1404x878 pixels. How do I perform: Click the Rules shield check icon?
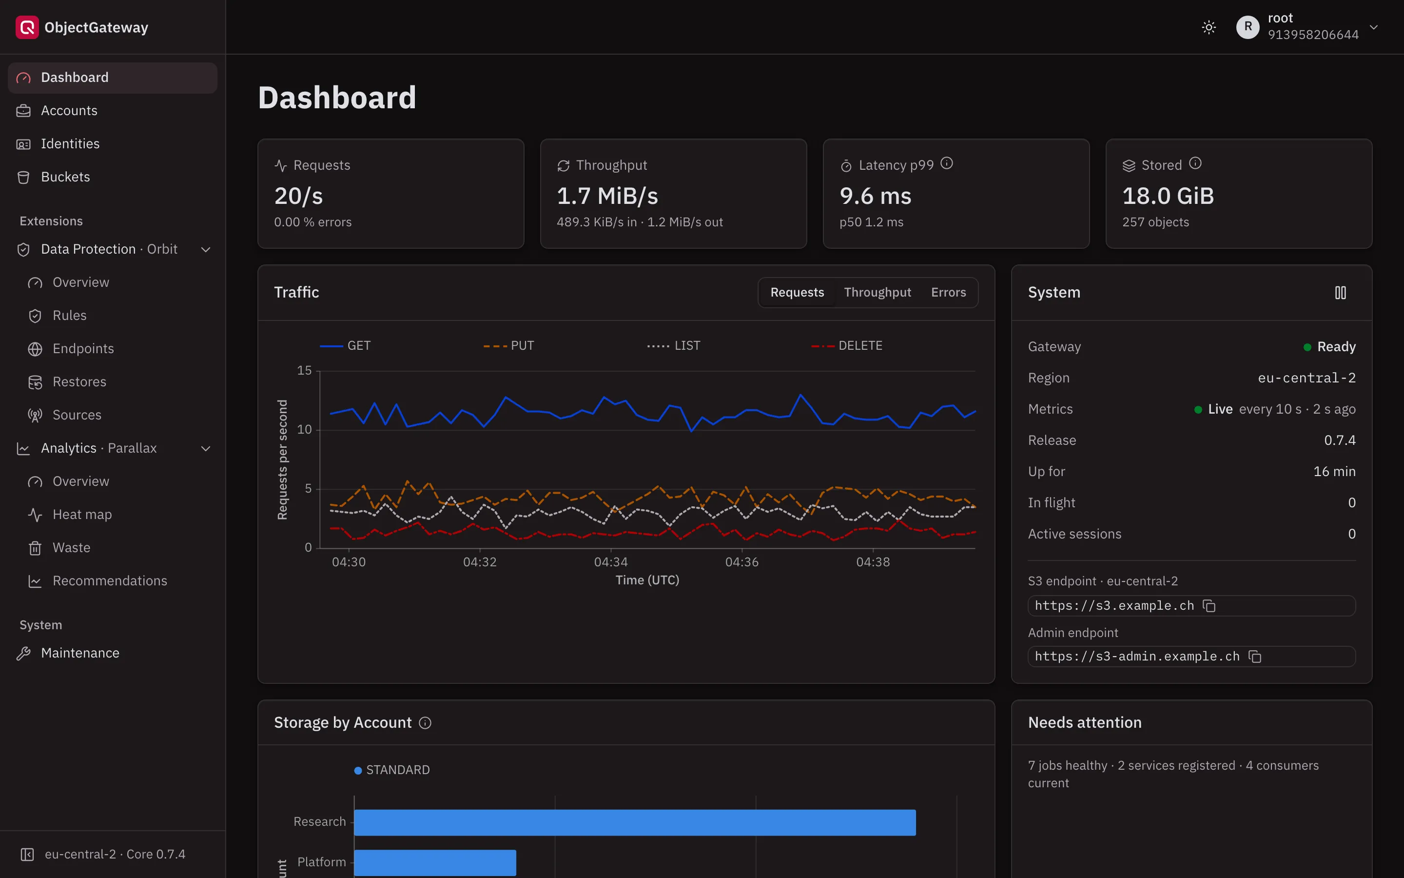(x=35, y=316)
